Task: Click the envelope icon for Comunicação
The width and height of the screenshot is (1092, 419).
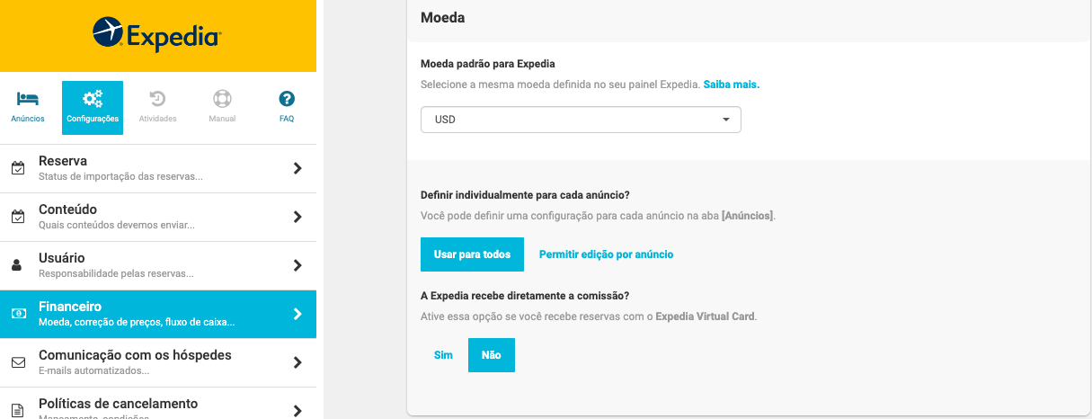Action: click(18, 362)
